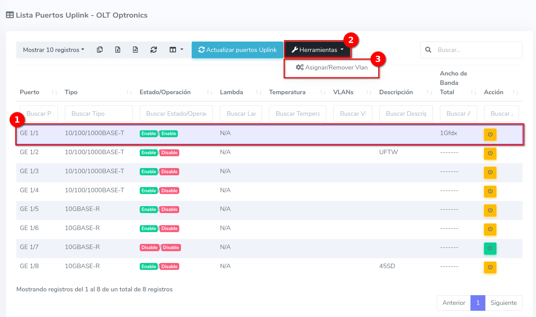The width and height of the screenshot is (536, 317).
Task: Open the Mostrar 10 registros dropdown
Action: point(53,50)
